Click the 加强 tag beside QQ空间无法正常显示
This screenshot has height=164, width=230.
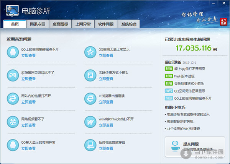[x=169, y=91]
